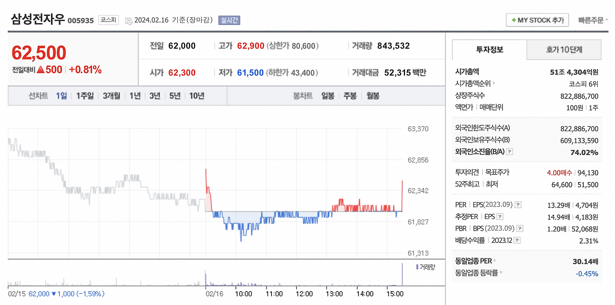Viewport: 615px width, 305px height.
Task: Open the 빠른주문 dropdown
Action: 594,20
